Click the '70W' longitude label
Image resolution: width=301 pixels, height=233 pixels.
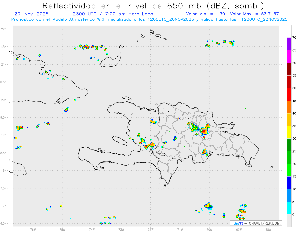click(209, 229)
